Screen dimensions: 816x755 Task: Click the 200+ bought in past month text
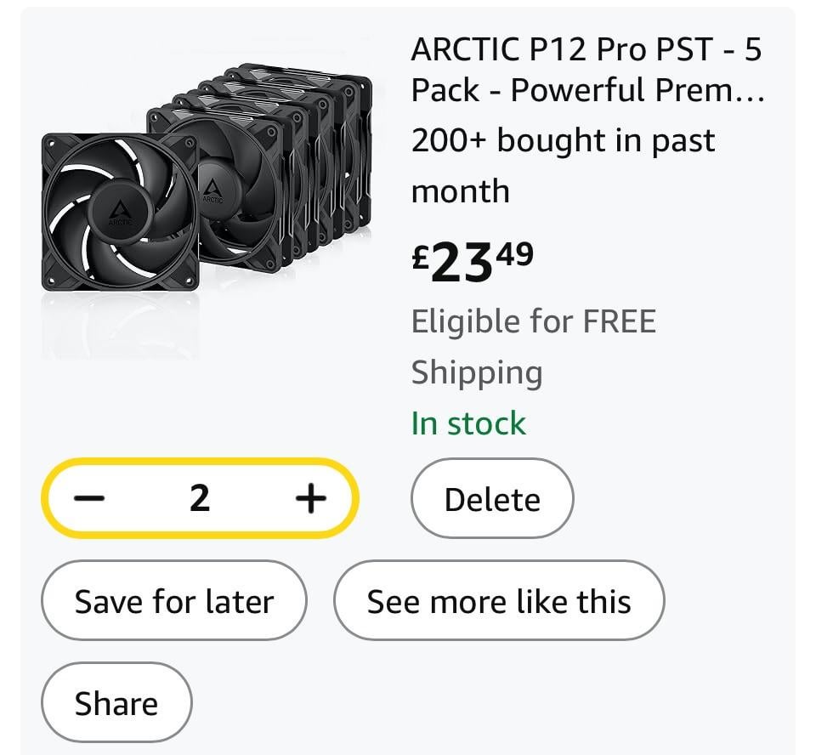(563, 166)
